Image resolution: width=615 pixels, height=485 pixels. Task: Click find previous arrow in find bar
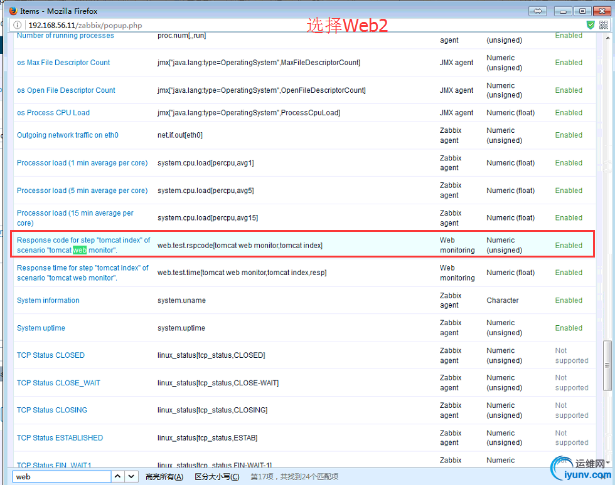pyautogui.click(x=117, y=476)
